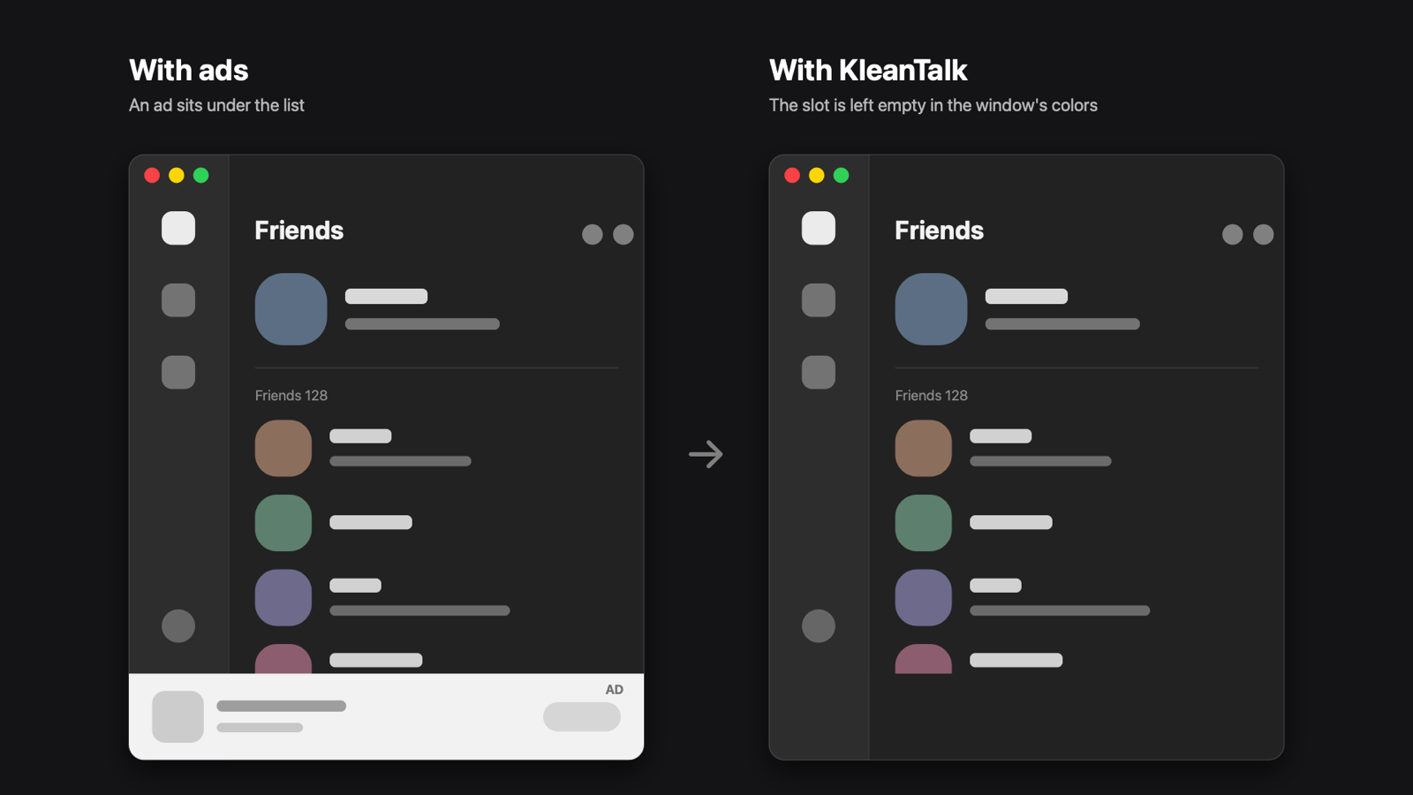Open the brown avatar friend, left window
1413x795 pixels.
coord(283,448)
